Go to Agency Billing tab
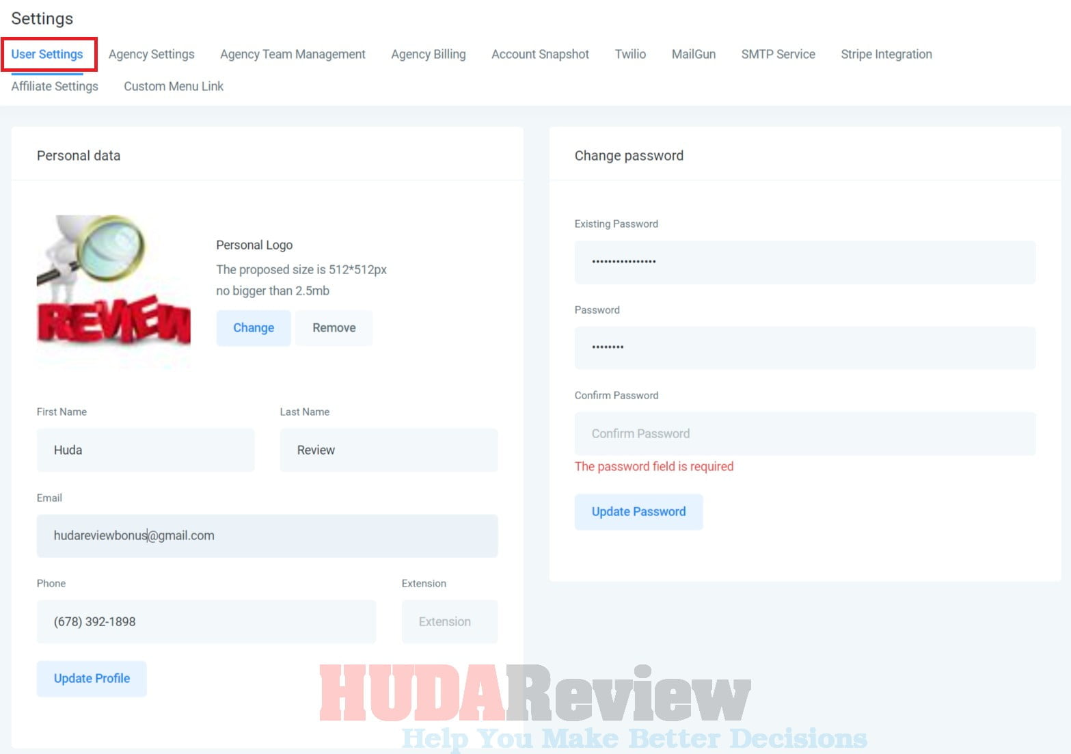This screenshot has width=1071, height=754. coord(428,54)
